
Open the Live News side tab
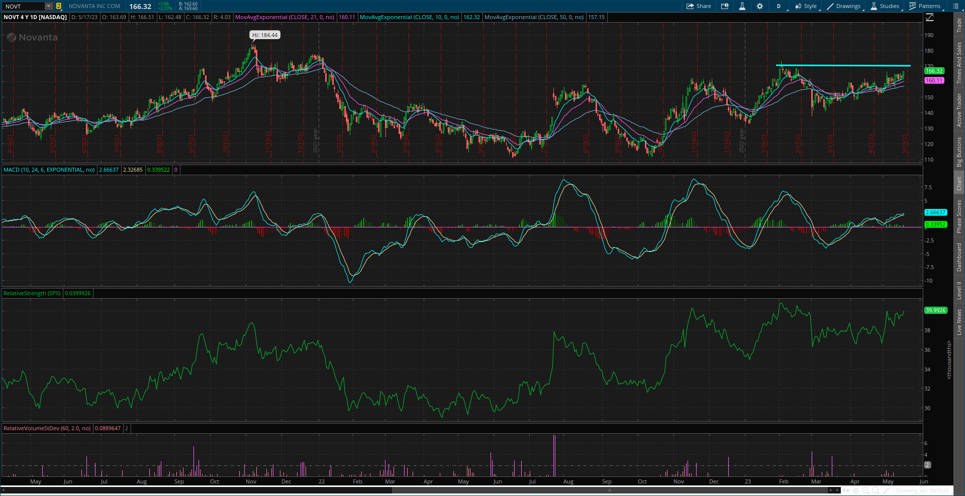point(959,322)
